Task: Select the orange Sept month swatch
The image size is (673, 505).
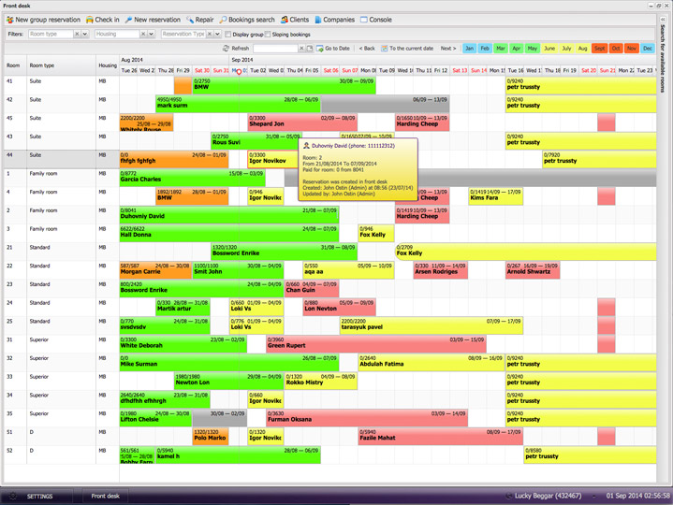Action: click(x=599, y=49)
